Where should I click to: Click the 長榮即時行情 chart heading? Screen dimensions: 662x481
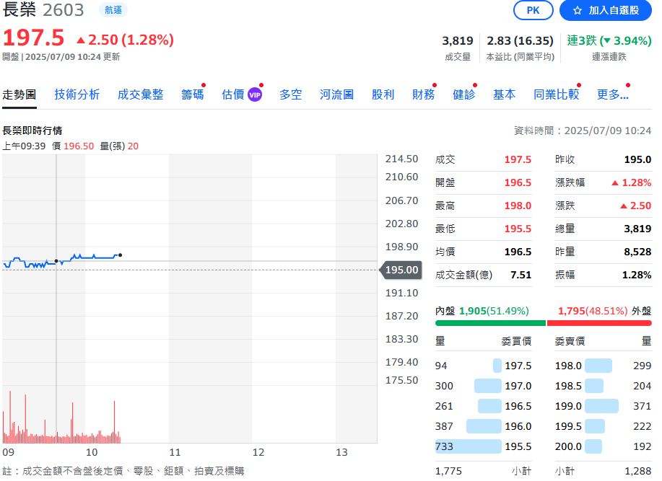32,131
